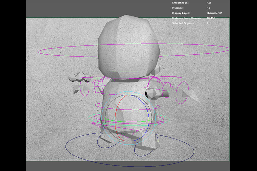This screenshot has height=171, width=257.
Task: Click the Display Layer HUD label
Action: pyautogui.click(x=181, y=13)
